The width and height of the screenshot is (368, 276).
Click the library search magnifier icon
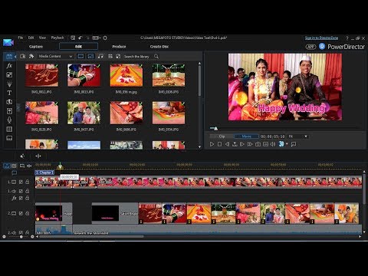point(156,56)
